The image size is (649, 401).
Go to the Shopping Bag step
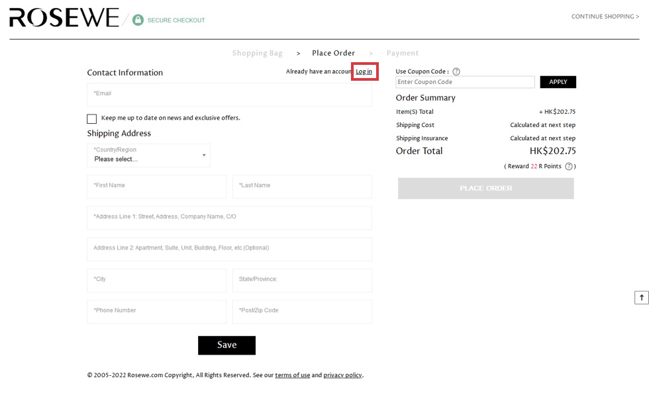(x=257, y=54)
